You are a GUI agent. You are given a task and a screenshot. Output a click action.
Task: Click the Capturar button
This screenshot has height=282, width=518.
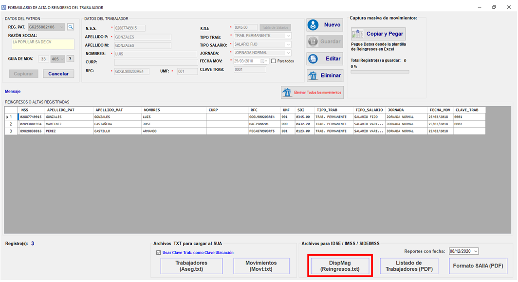[x=23, y=74]
